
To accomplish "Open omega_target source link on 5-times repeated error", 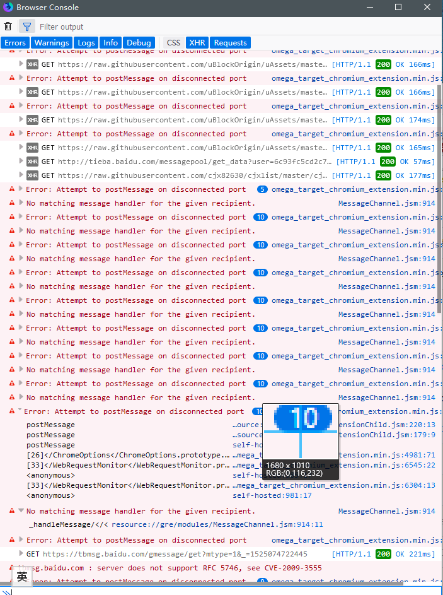I will 355,189.
